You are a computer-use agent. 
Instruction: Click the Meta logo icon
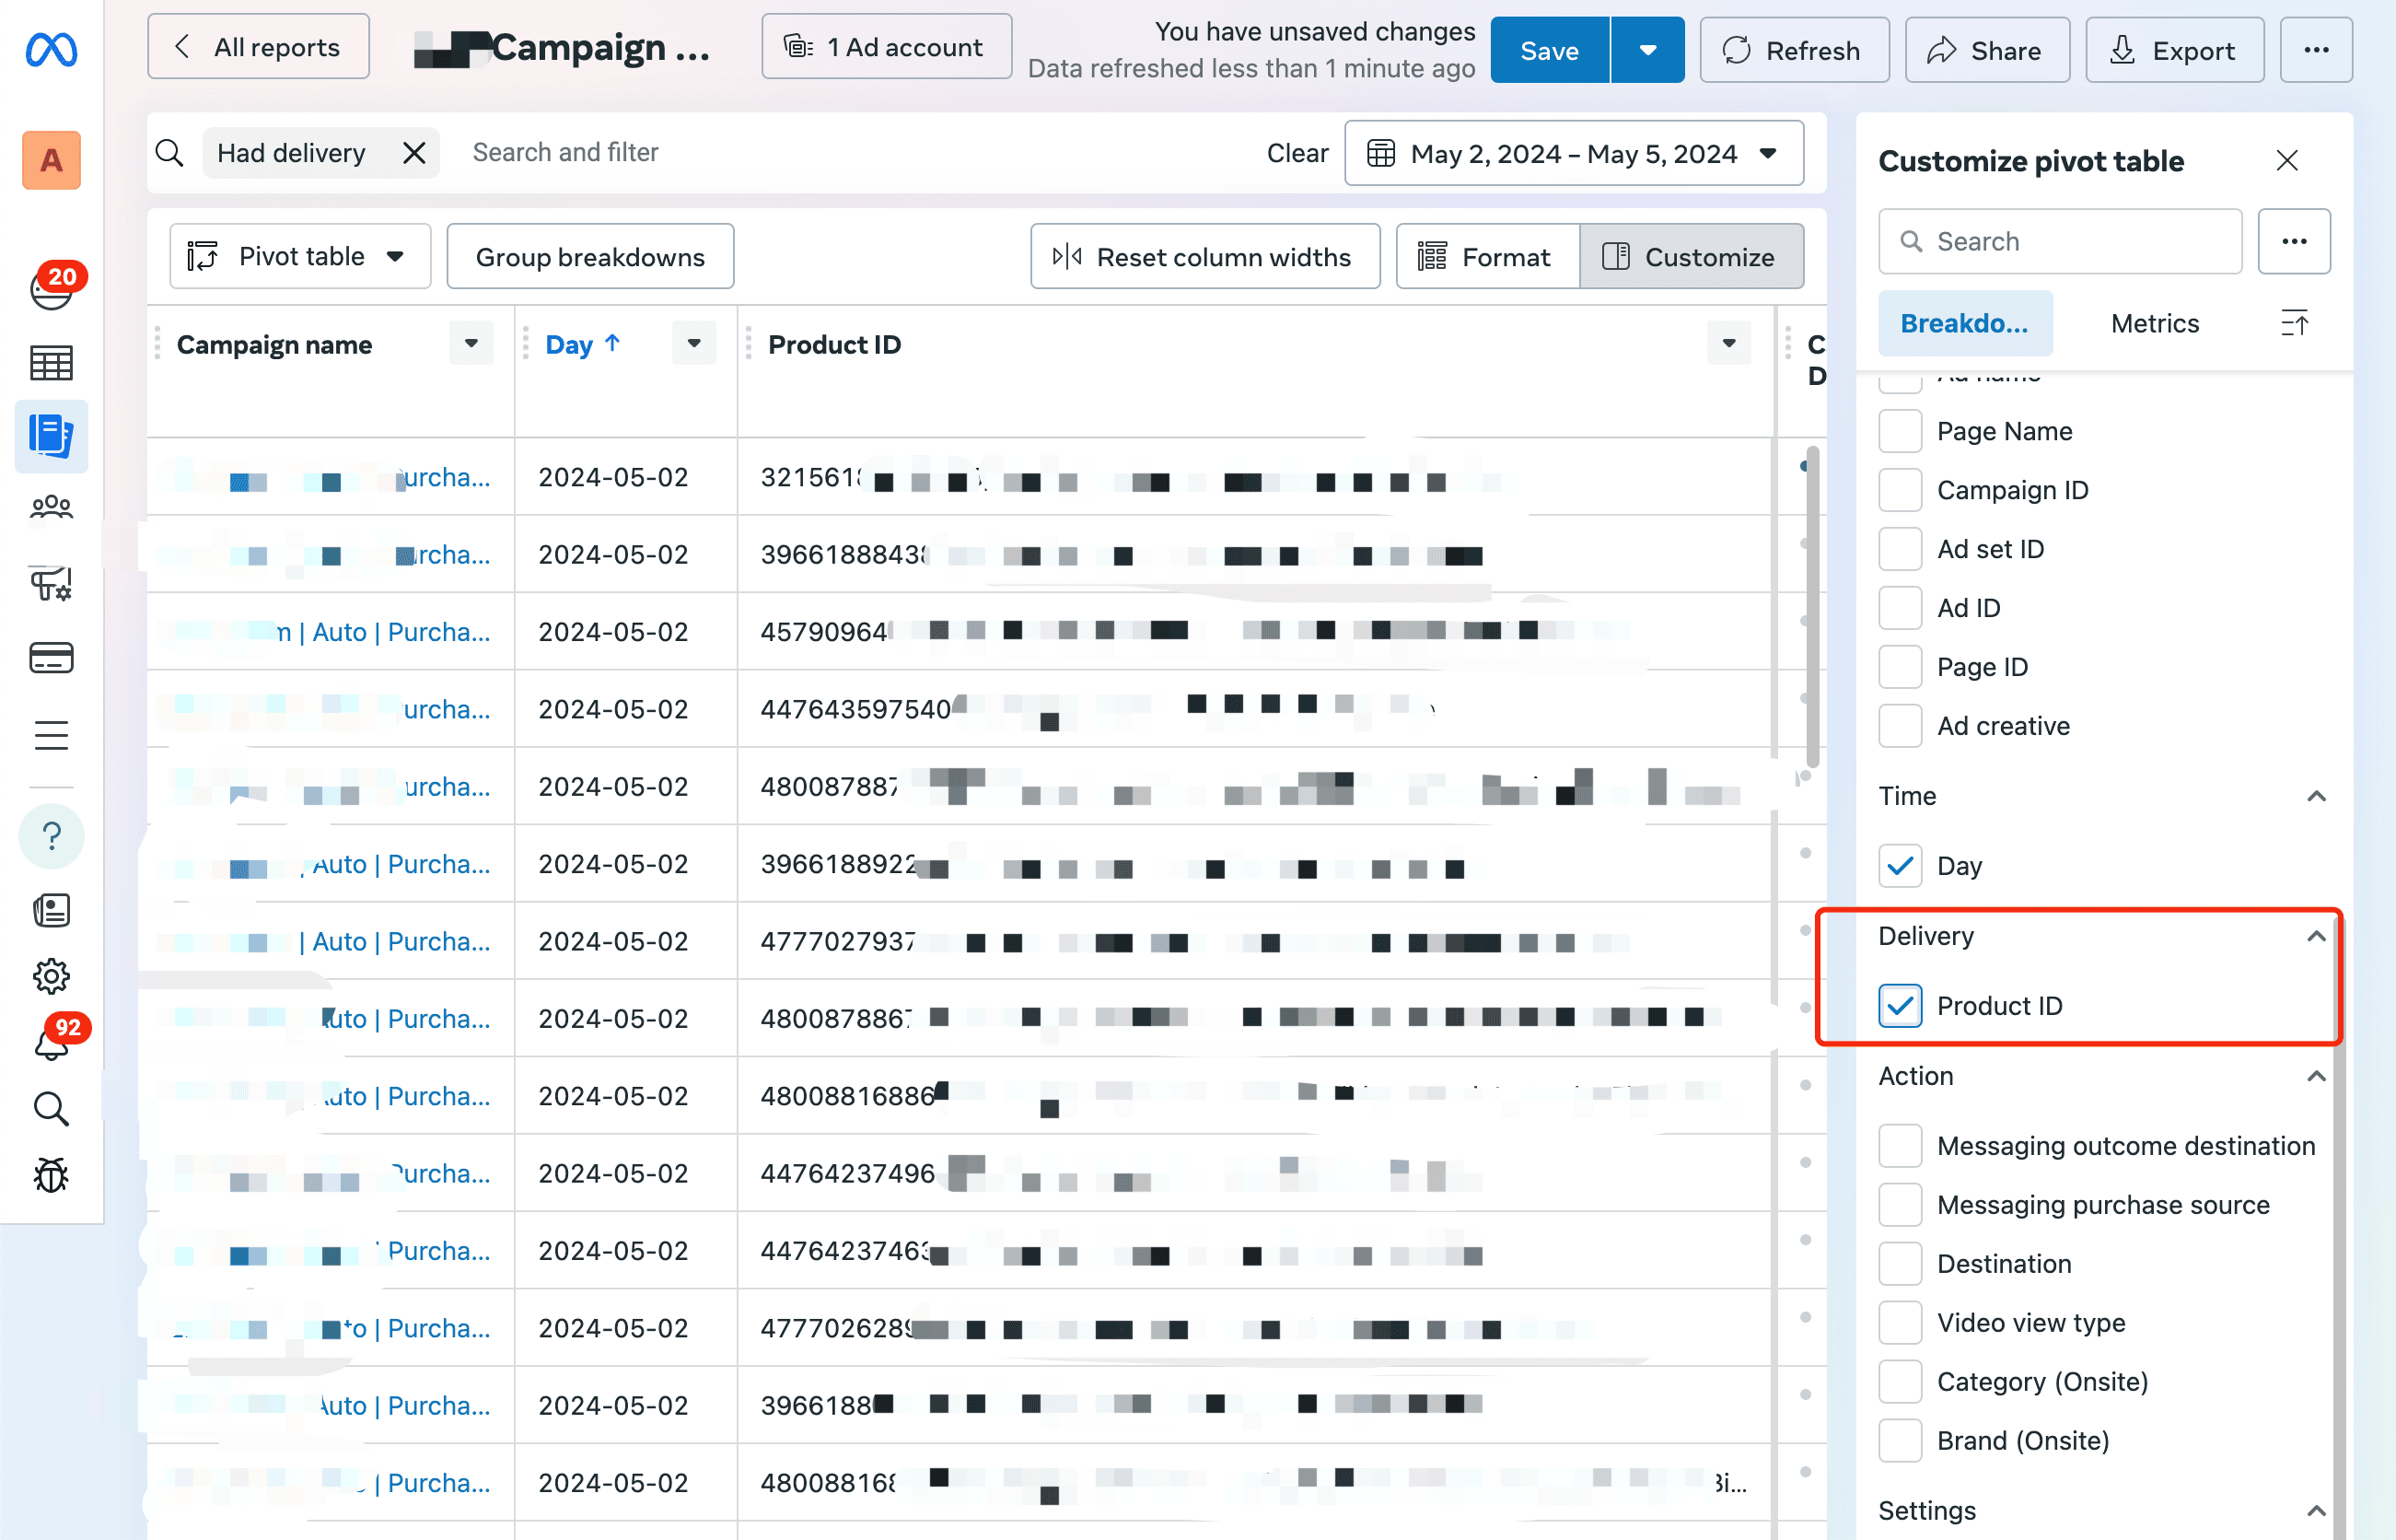pyautogui.click(x=51, y=49)
